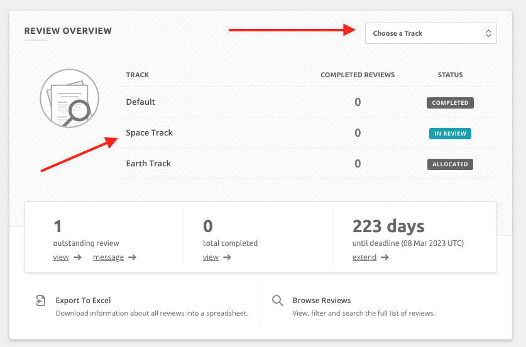Click the Export To Excel heading
The height and width of the screenshot is (347, 526).
(x=83, y=301)
